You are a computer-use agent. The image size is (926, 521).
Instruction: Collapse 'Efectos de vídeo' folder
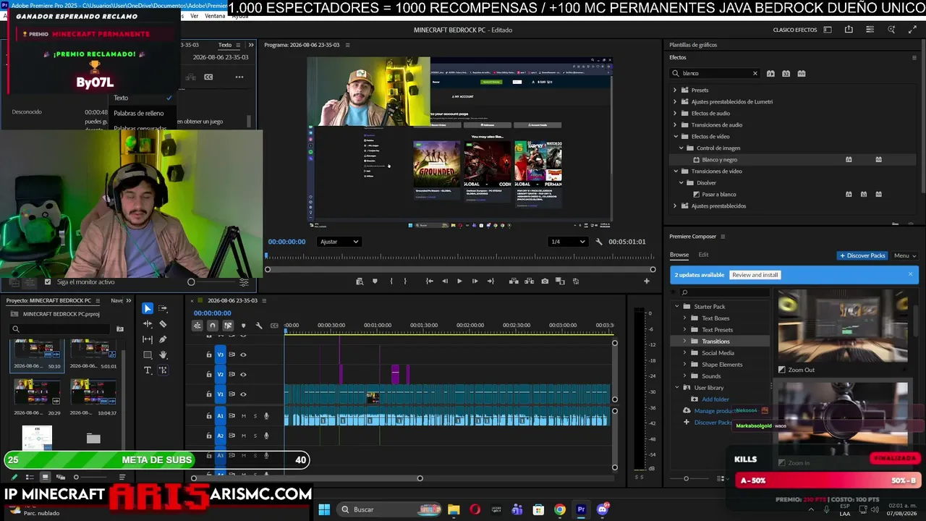pos(675,137)
